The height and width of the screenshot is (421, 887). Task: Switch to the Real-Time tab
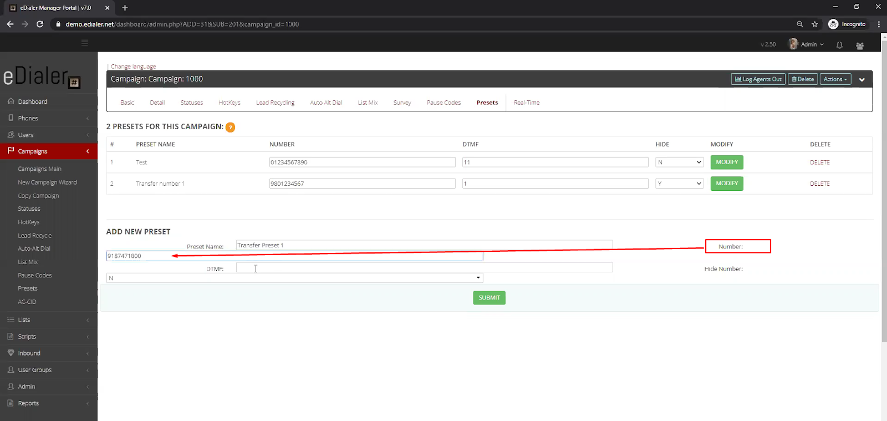[x=527, y=103]
